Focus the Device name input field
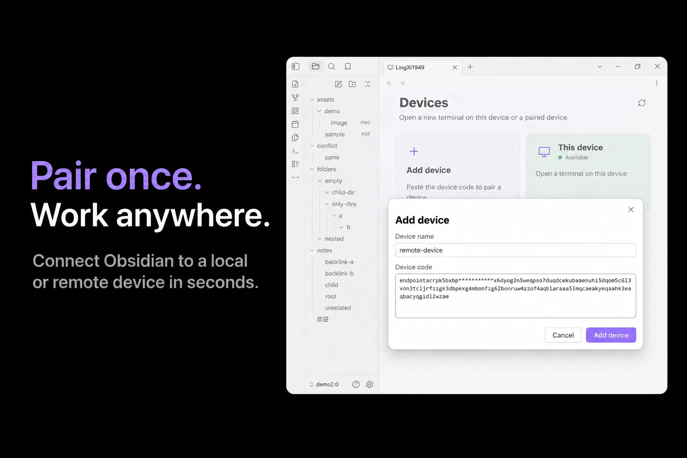The height and width of the screenshot is (458, 687). tap(515, 250)
